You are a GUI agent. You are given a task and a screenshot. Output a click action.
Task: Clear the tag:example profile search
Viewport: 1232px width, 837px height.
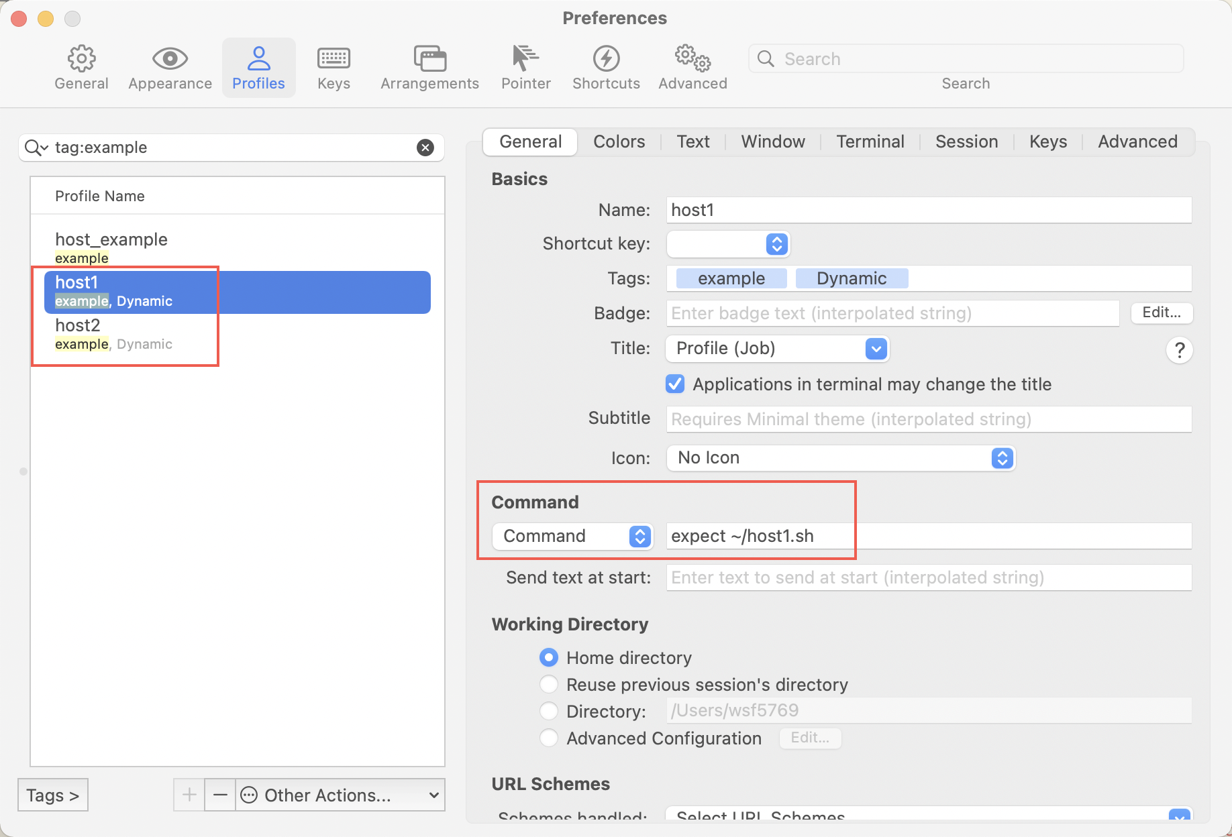(x=425, y=148)
